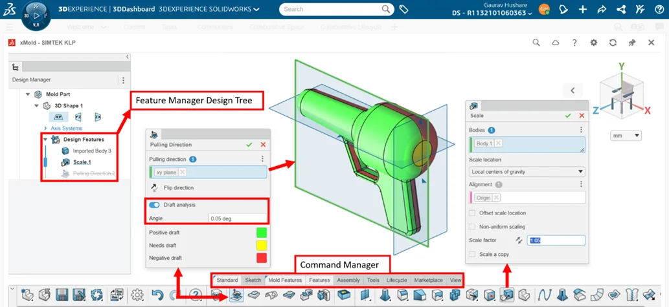Open the Marketplace tab
This screenshot has height=307, width=669.
point(429,280)
